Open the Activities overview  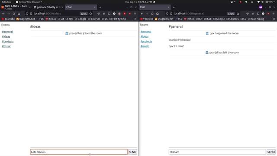point(6,2)
